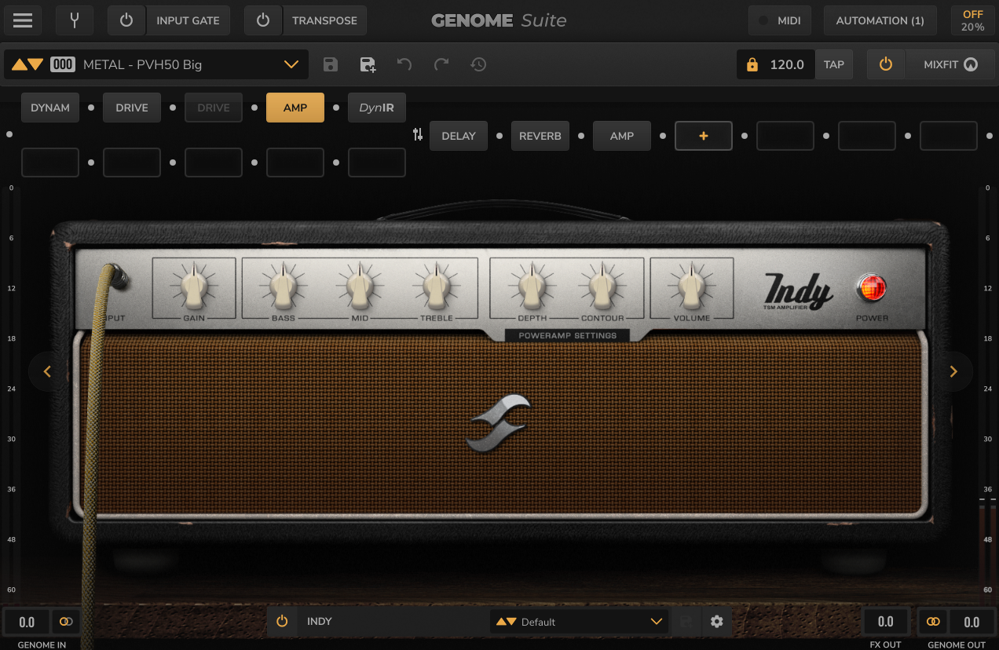
Task: Toggle the red POWER lamp switch
Action: pos(872,288)
